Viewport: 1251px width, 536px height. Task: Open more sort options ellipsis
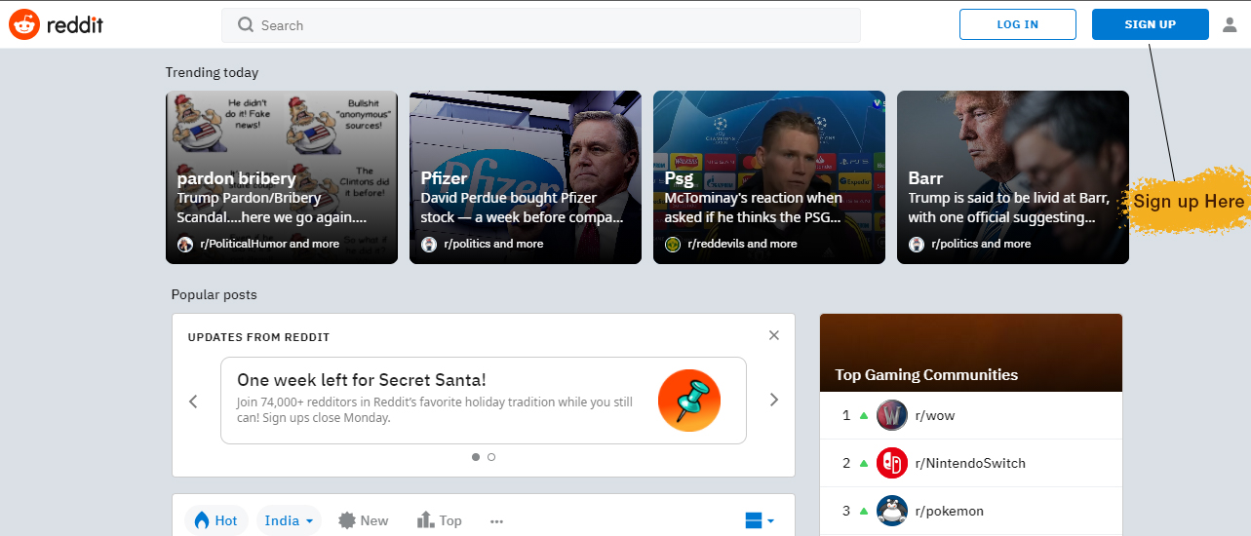click(x=497, y=521)
